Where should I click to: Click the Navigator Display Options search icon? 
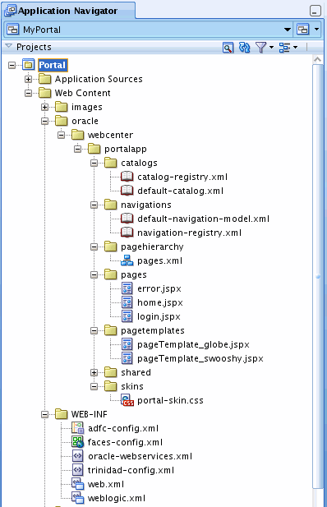click(228, 48)
